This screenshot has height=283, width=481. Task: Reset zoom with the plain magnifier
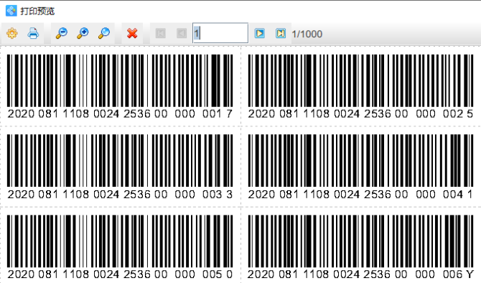104,33
